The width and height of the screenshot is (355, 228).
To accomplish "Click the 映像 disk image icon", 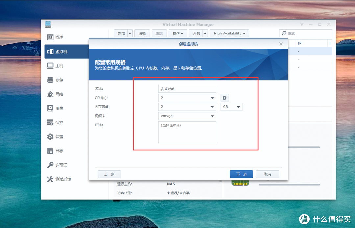I will click(50, 108).
